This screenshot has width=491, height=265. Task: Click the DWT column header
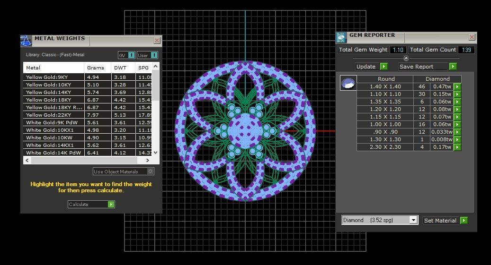[123, 68]
